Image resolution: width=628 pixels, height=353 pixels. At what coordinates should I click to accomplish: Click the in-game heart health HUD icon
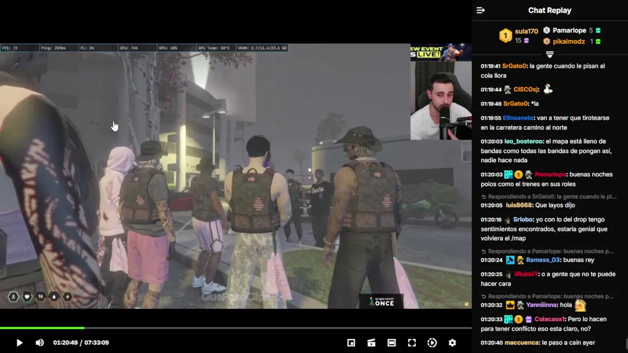coord(27,297)
